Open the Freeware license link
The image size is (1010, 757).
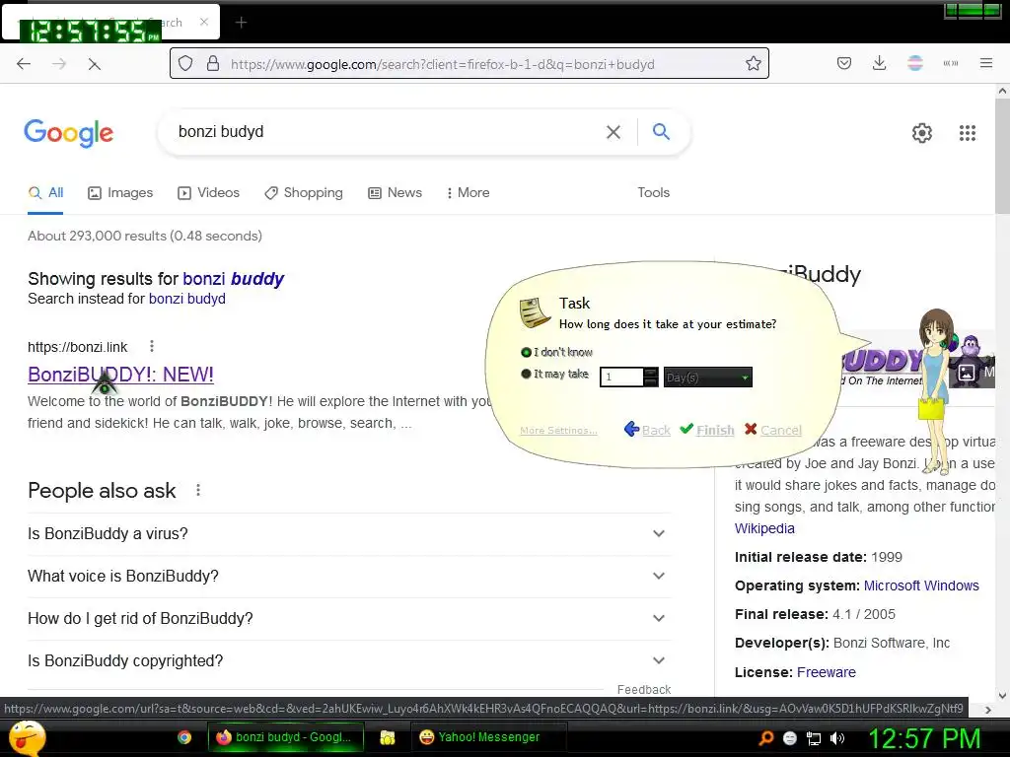(827, 672)
